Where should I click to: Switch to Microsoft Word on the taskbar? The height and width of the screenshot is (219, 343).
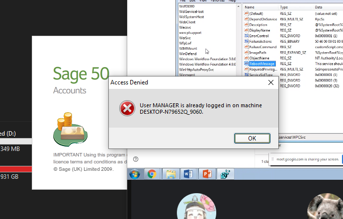pyautogui.click(x=188, y=174)
